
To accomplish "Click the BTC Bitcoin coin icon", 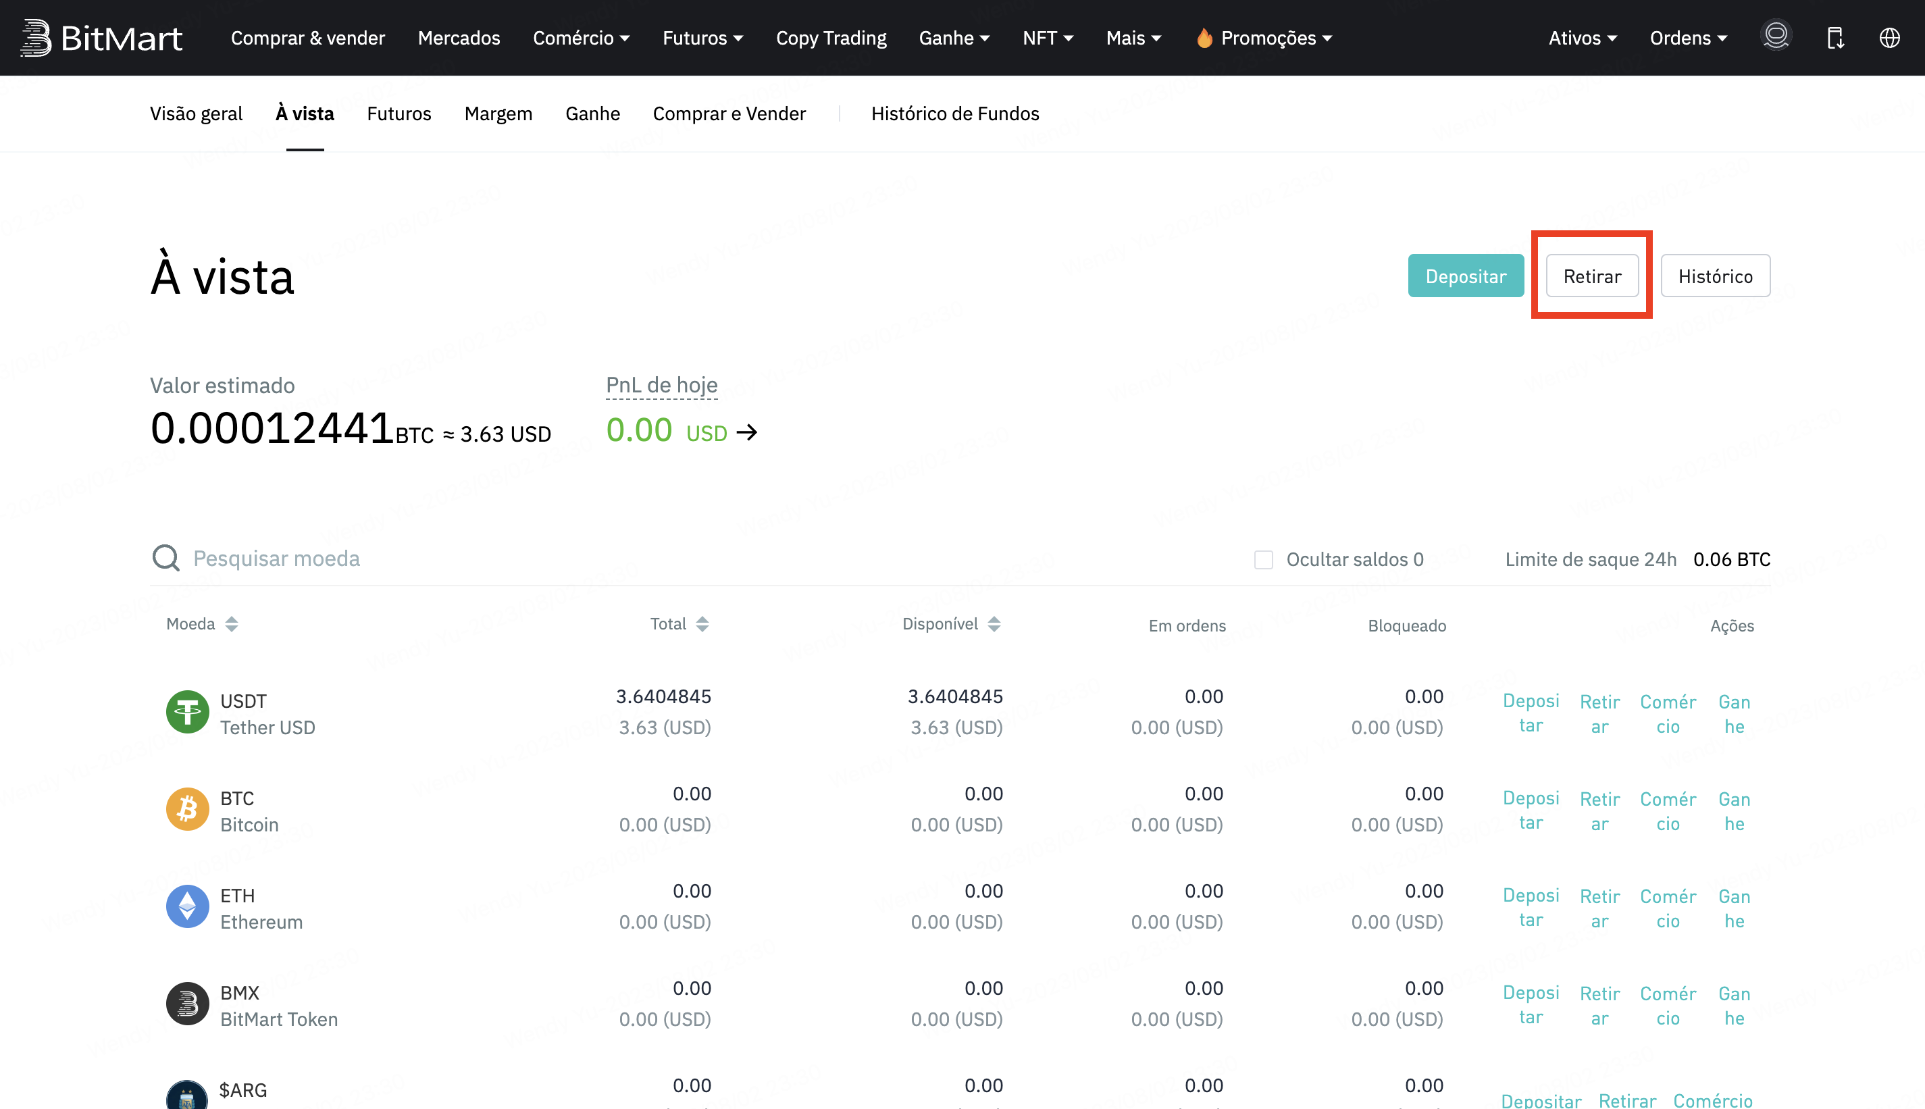I will (x=187, y=809).
